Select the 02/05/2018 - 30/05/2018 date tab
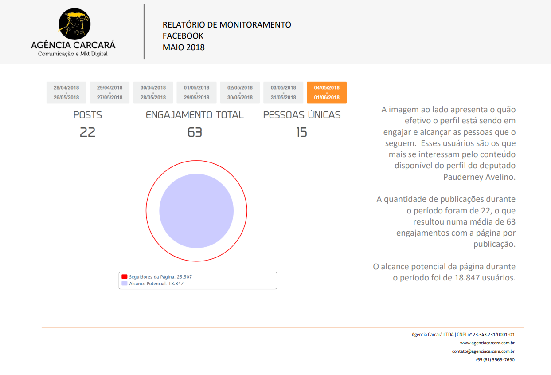Screen dimensions: 551x375 coord(240,92)
